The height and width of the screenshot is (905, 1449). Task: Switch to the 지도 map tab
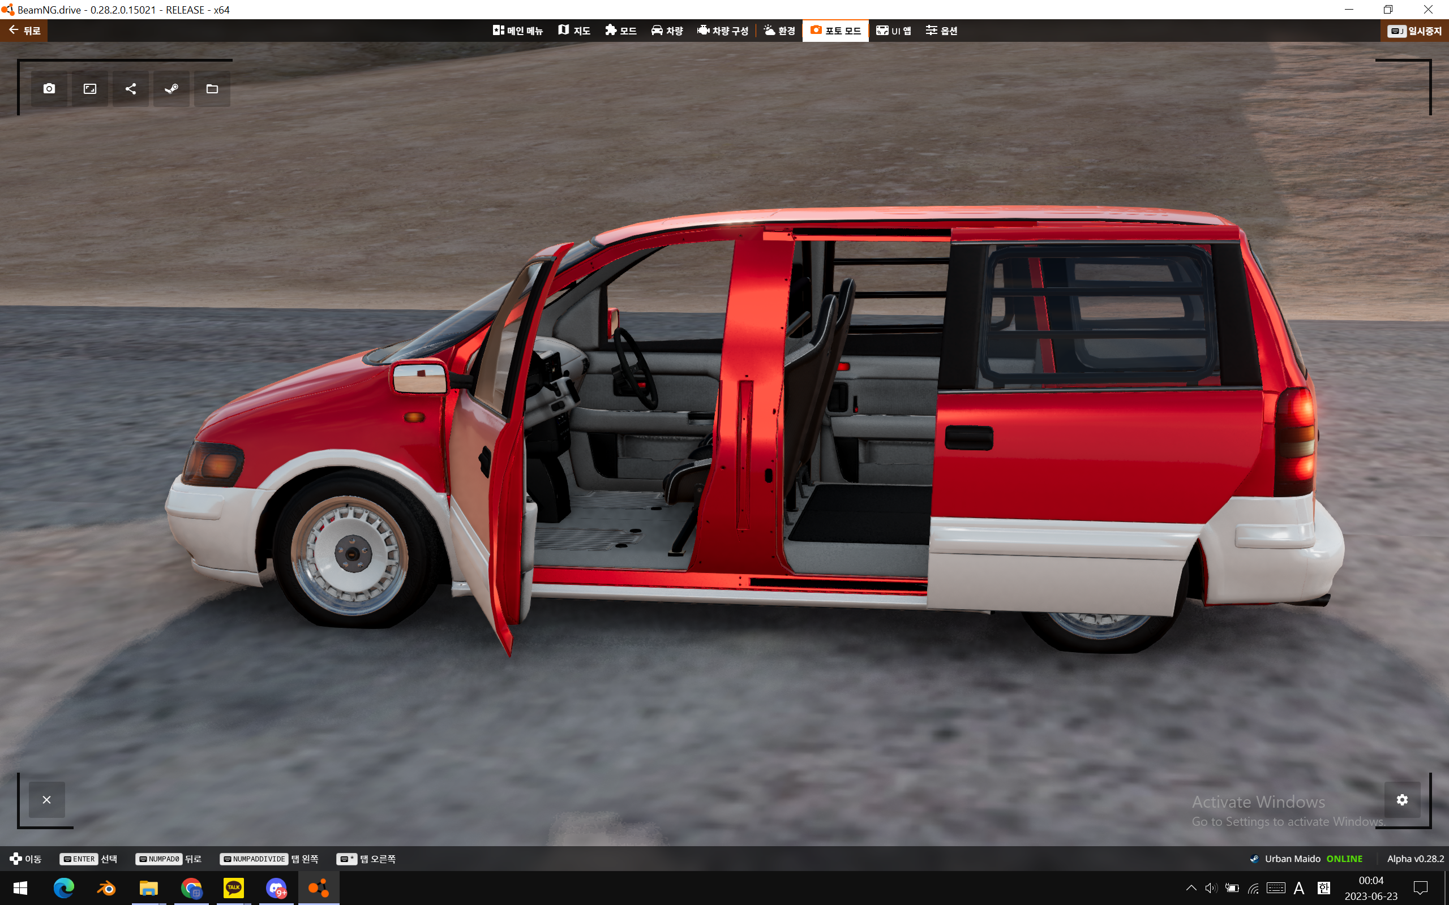573,31
